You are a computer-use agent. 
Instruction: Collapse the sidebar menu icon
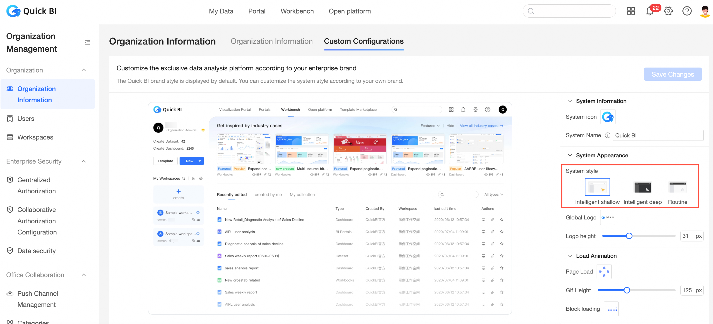(87, 42)
